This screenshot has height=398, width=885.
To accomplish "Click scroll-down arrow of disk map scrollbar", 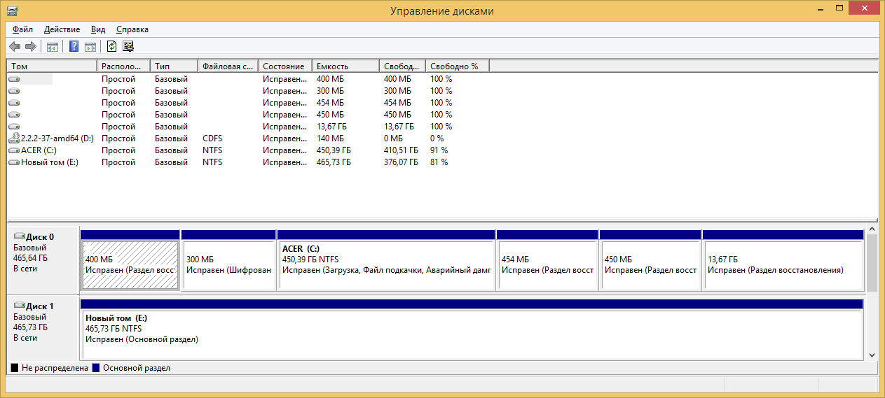I will (872, 355).
